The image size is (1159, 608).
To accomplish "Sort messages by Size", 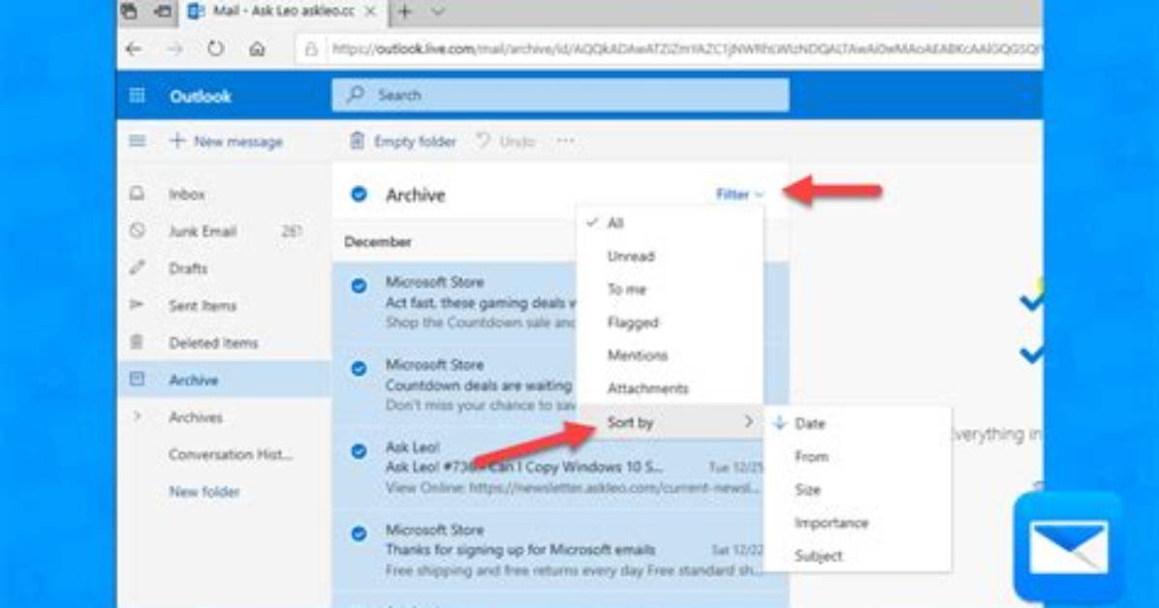I will coord(858,490).
